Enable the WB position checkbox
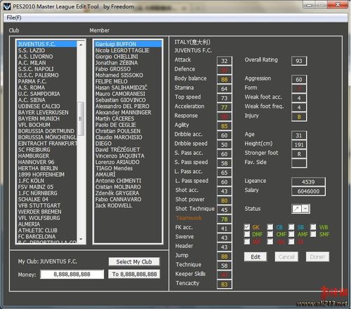351x309 pixels. (x=313, y=227)
